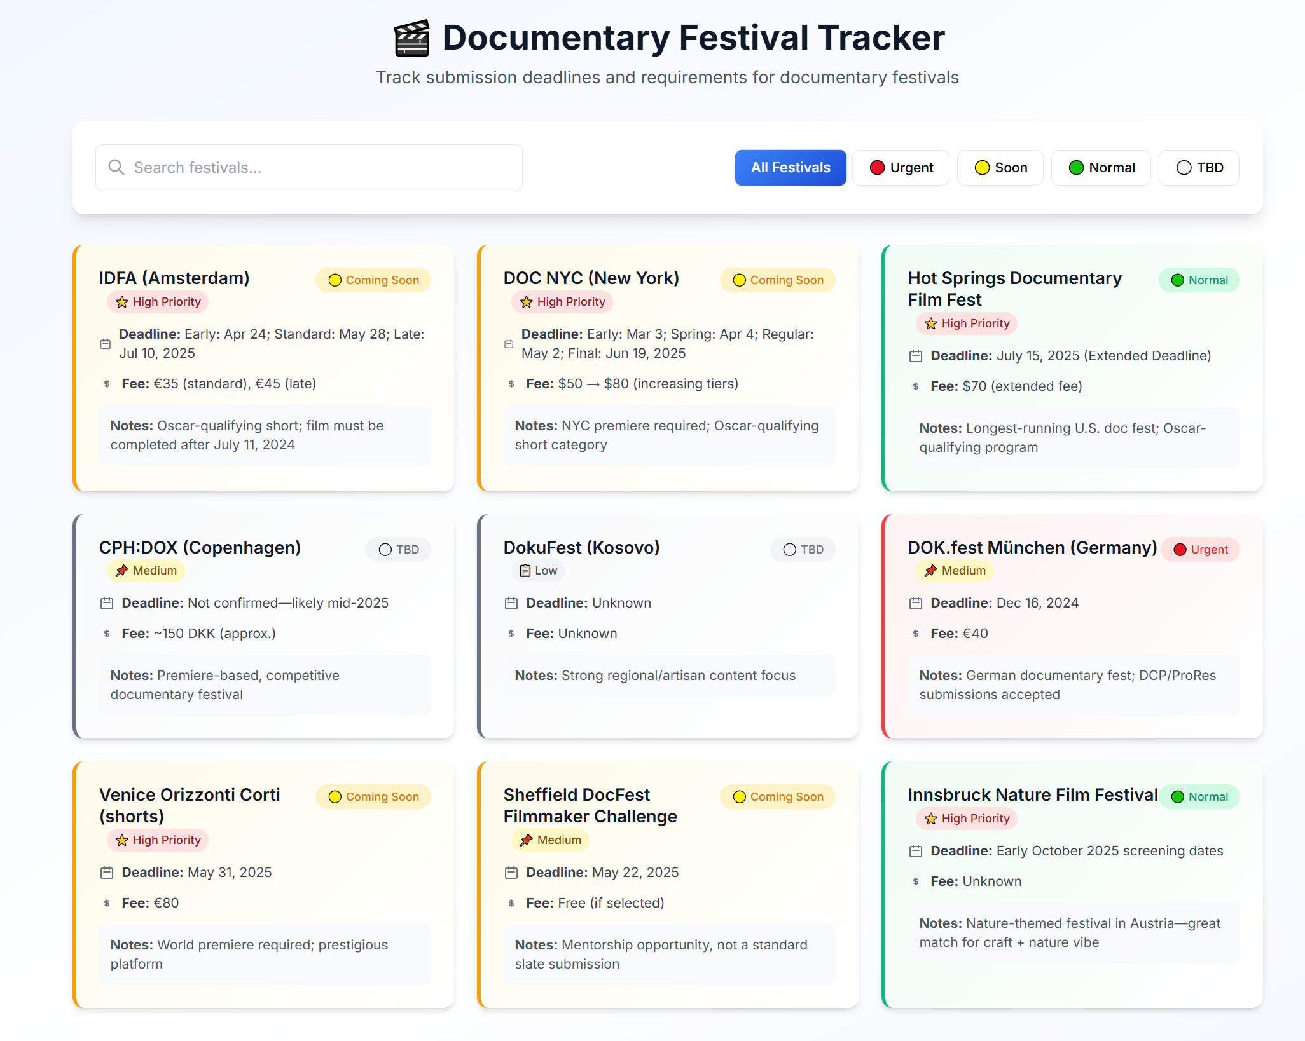Select the Urgent filter
This screenshot has width=1305, height=1041.
901,167
